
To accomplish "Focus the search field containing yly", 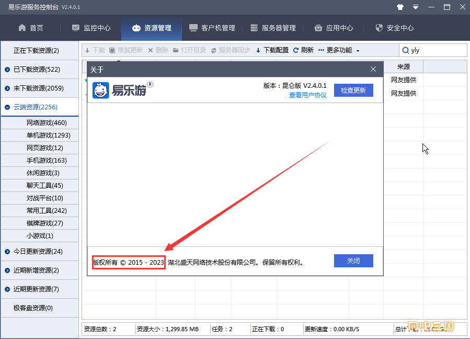I will pyautogui.click(x=433, y=50).
